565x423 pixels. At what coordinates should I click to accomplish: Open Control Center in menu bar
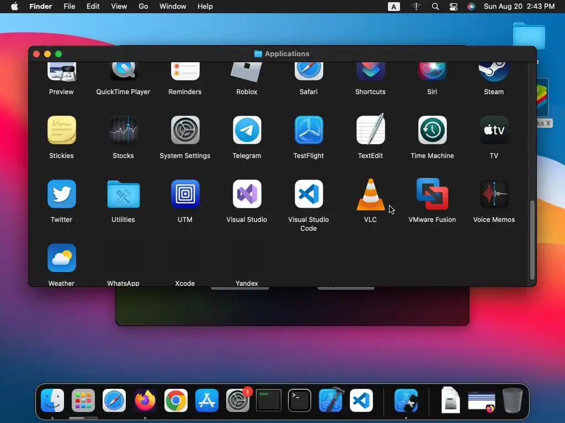pos(454,7)
